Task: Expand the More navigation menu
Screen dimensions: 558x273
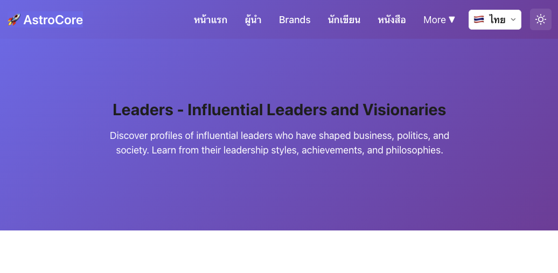Action: (x=440, y=20)
